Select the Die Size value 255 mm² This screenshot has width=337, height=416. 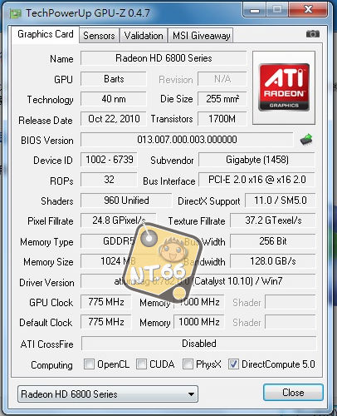222,99
